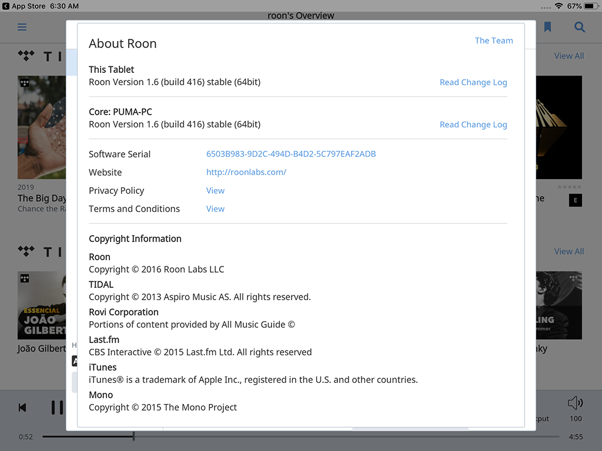
Task: Open the dark album cover at right
Action: click(x=559, y=127)
